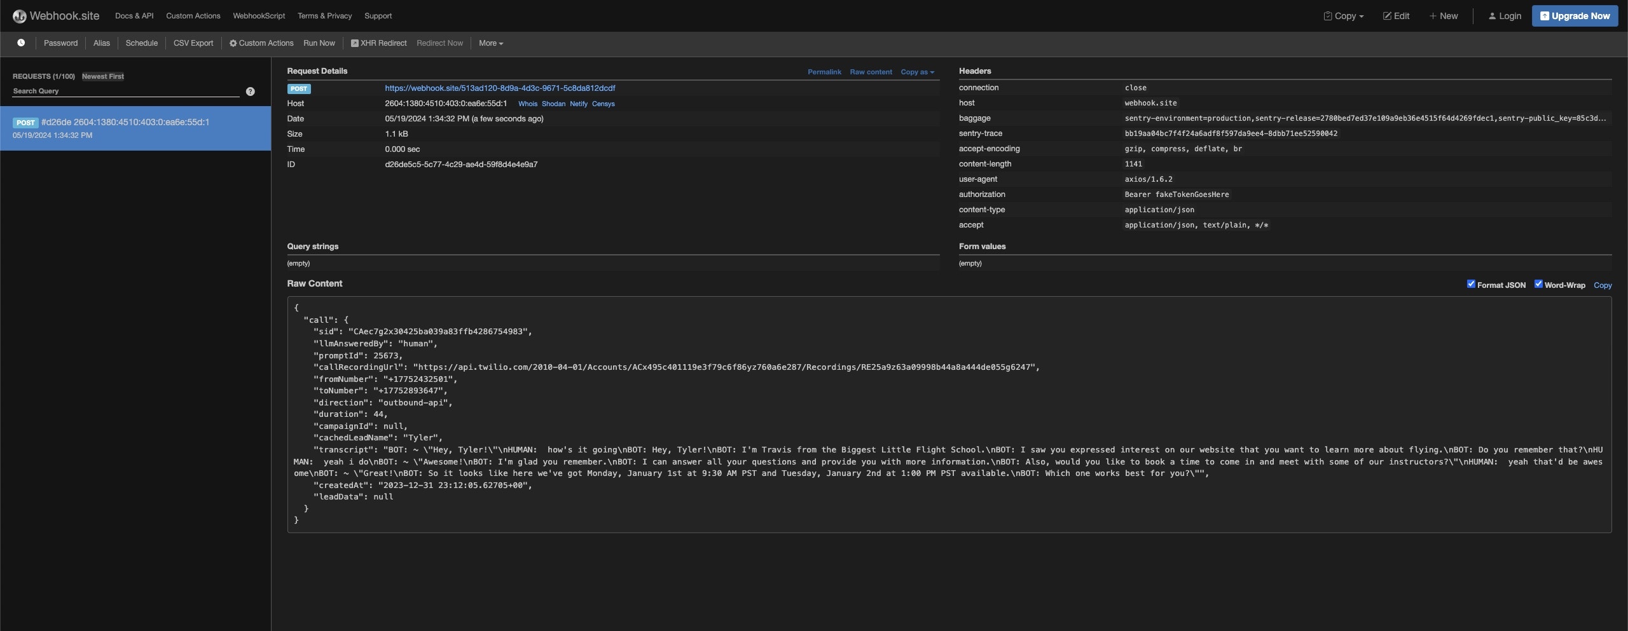
Task: Click Copy link for raw content
Action: coord(1603,285)
